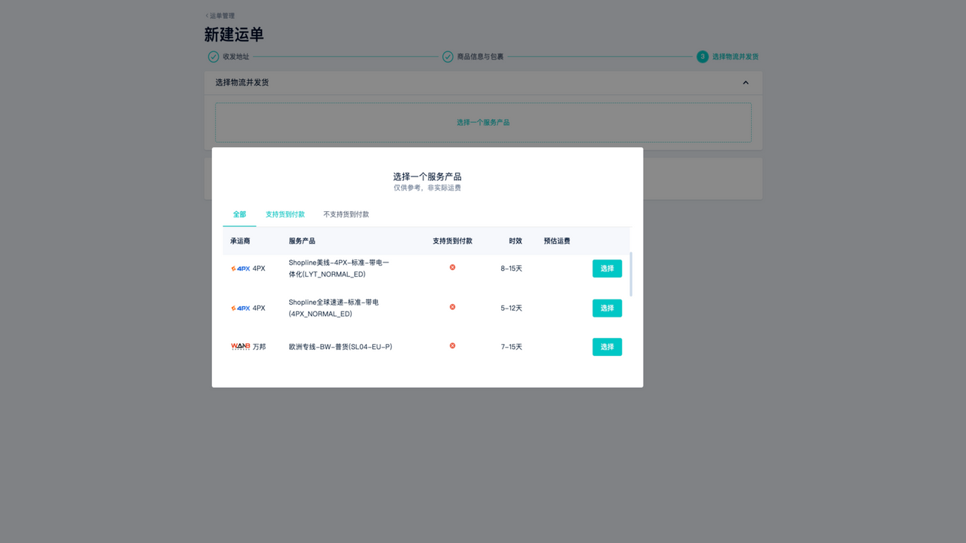Switch to the 不支持货到付款 tab

point(346,215)
